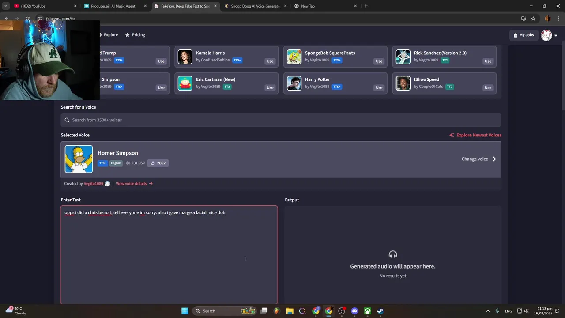Screen dimensions: 565x318
Task: Click the ENG language indicator
Action: [x=508, y=311]
